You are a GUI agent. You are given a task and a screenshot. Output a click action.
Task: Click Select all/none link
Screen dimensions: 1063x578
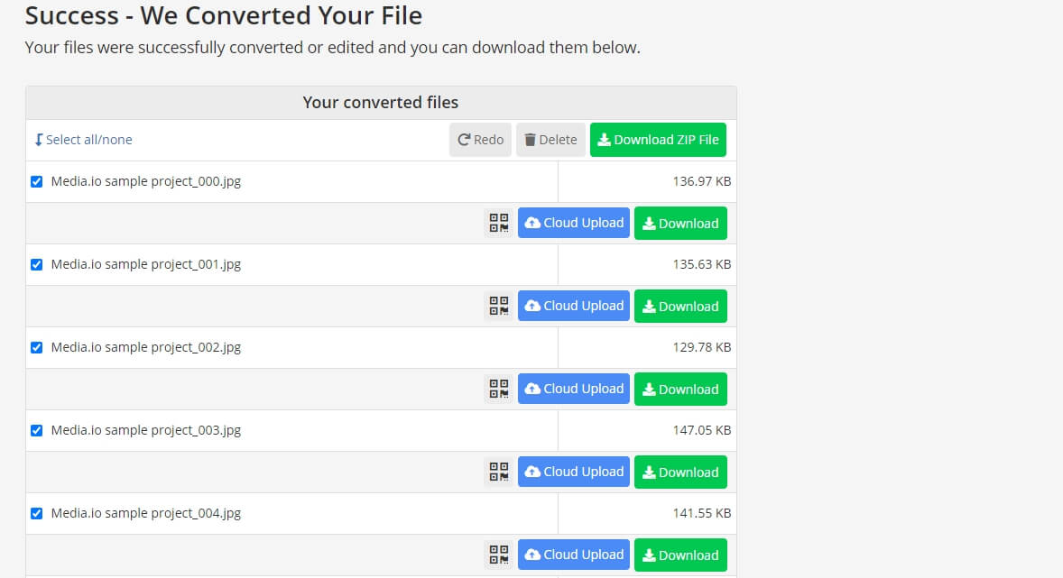point(83,140)
